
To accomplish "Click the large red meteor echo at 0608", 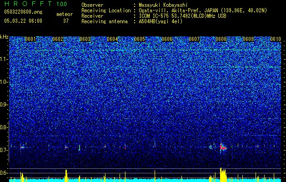I will 223,147.
